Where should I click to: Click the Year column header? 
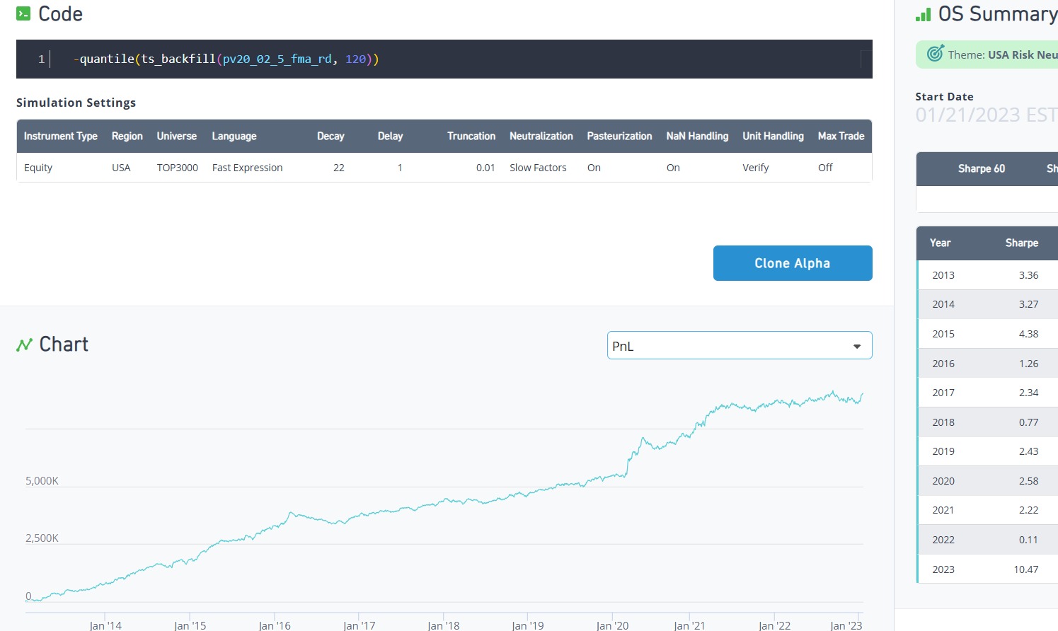940,243
